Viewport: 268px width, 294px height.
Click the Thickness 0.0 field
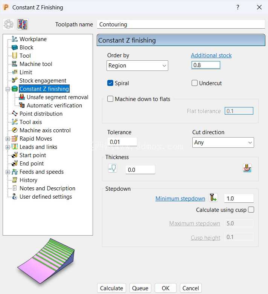click(x=140, y=170)
